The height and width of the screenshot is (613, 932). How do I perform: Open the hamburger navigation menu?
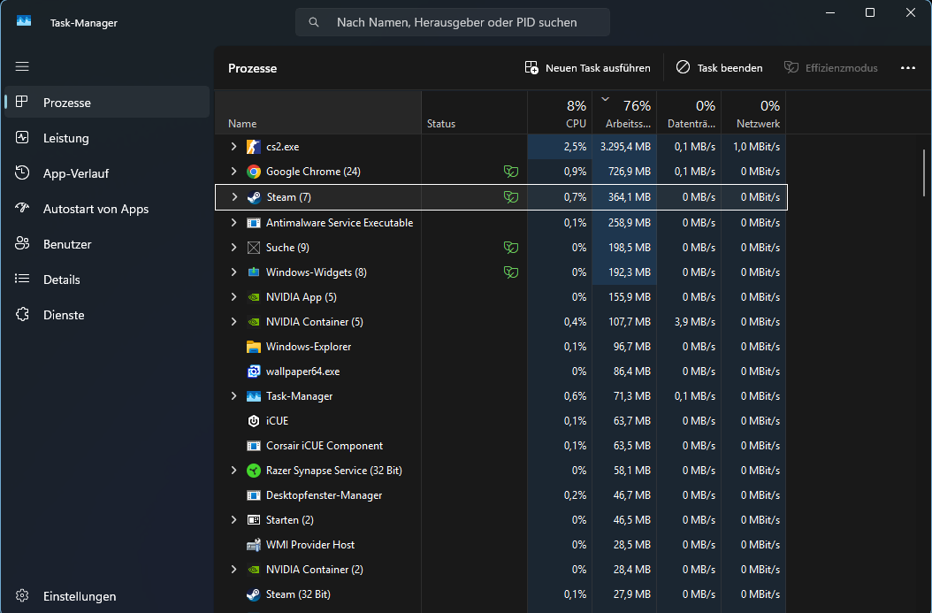point(22,66)
